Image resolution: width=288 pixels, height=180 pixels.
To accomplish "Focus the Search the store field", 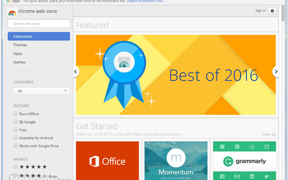I will pos(39,23).
